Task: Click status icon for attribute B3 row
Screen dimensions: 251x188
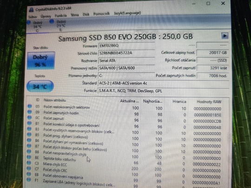Action: pyautogui.click(x=29, y=129)
